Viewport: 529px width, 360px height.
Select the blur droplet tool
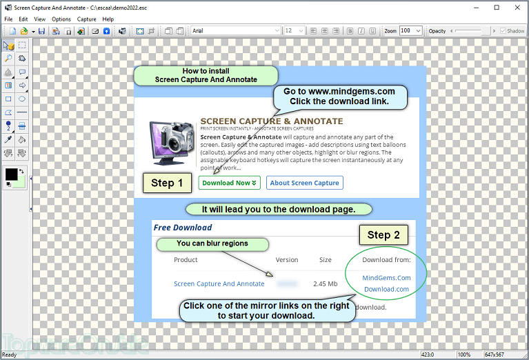[x=8, y=72]
